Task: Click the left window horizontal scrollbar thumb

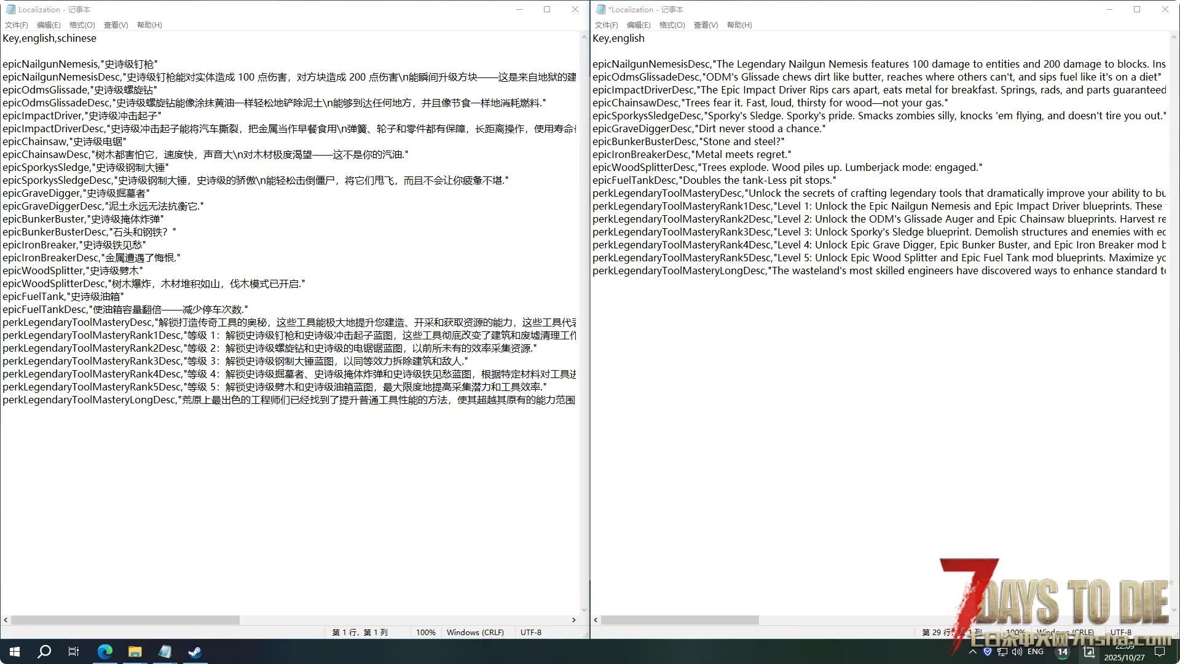Action: (x=125, y=620)
